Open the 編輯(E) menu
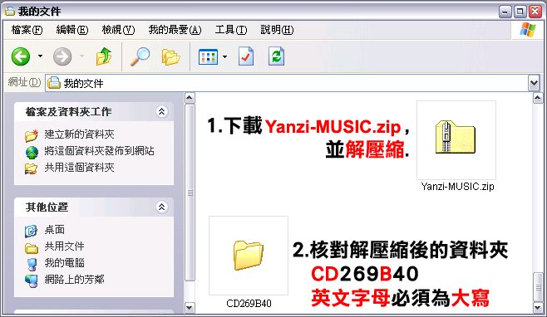 [72, 30]
